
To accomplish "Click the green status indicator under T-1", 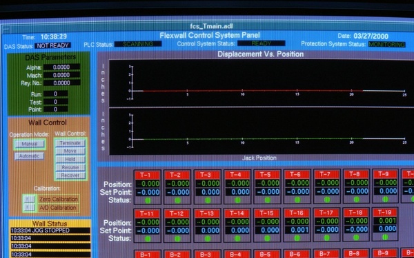I will 148,201.
